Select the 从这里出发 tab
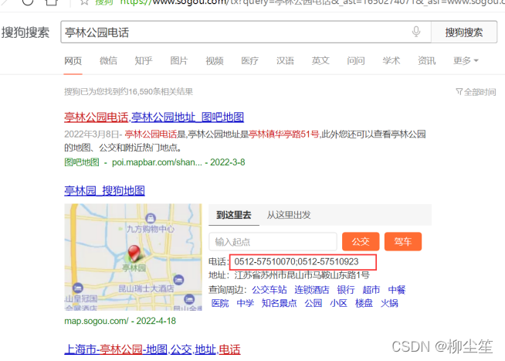Viewport: 505px width, 361px height. click(x=289, y=215)
